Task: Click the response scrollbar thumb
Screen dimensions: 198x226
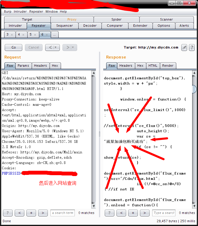Action: pyautogui.click(x=194, y=89)
